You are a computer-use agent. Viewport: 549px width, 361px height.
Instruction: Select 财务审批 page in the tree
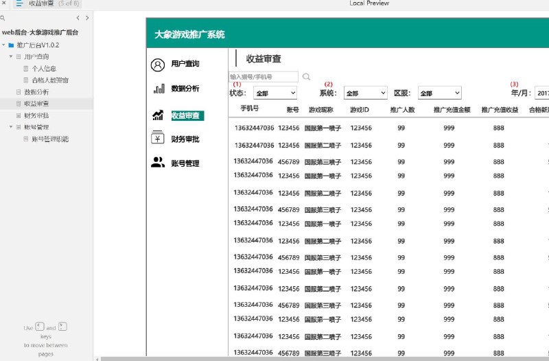coord(36,115)
